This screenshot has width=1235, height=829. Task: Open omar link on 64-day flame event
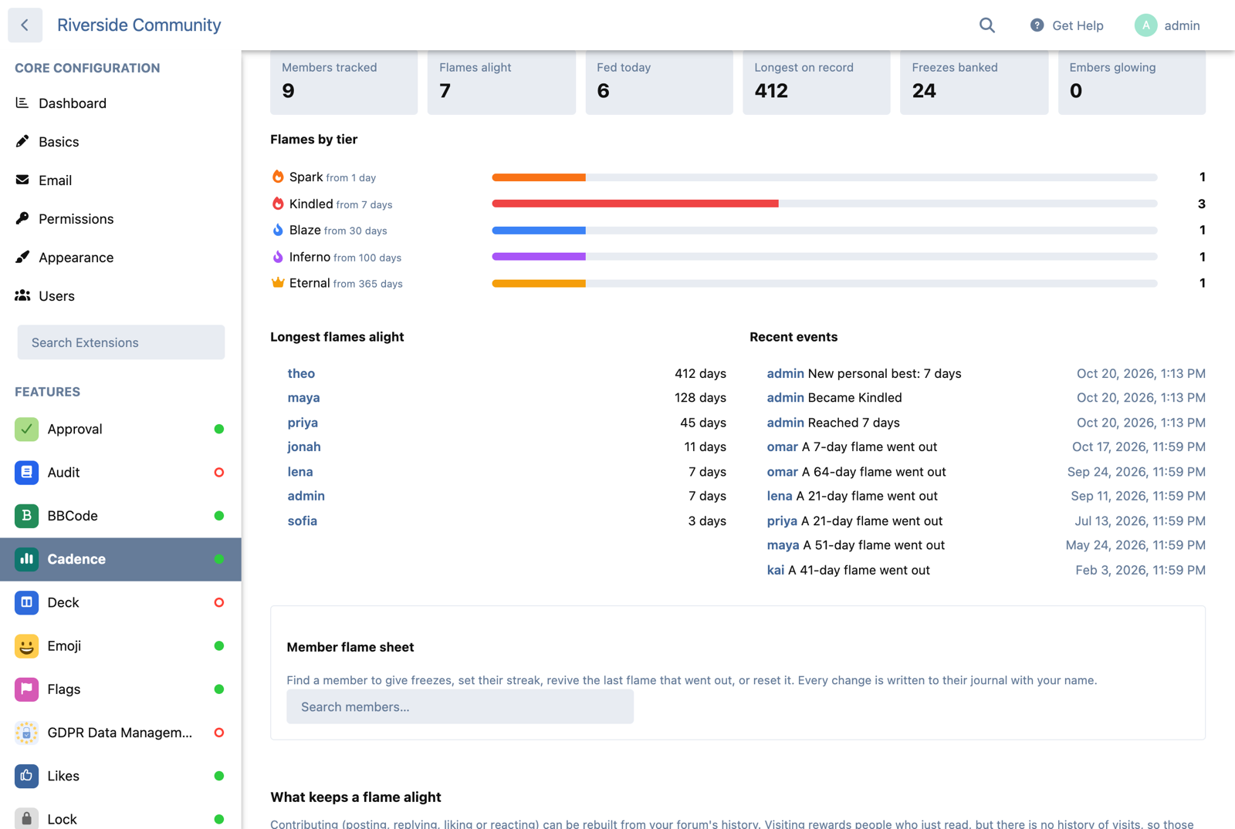click(782, 471)
